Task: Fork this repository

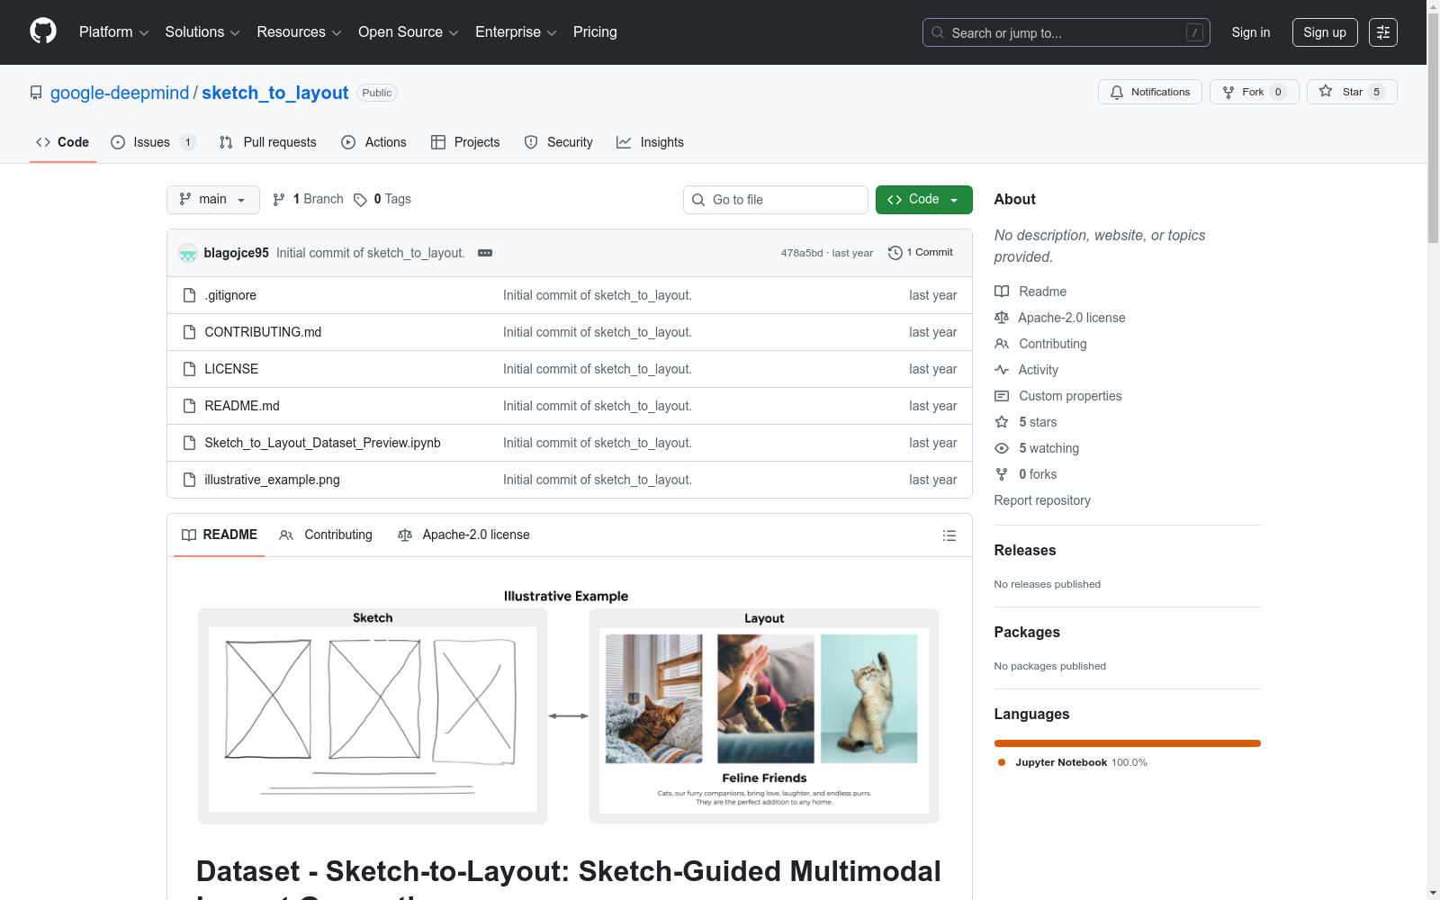Action: click(x=1255, y=92)
